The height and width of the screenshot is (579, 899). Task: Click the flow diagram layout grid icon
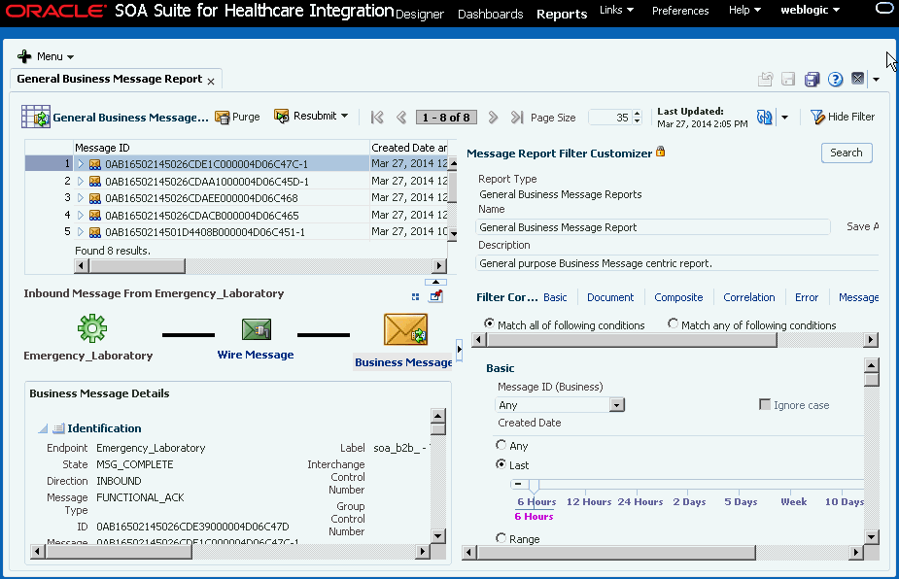pos(416,296)
